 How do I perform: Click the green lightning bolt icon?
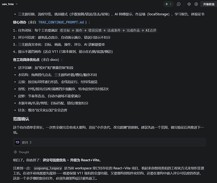click(167, 4)
